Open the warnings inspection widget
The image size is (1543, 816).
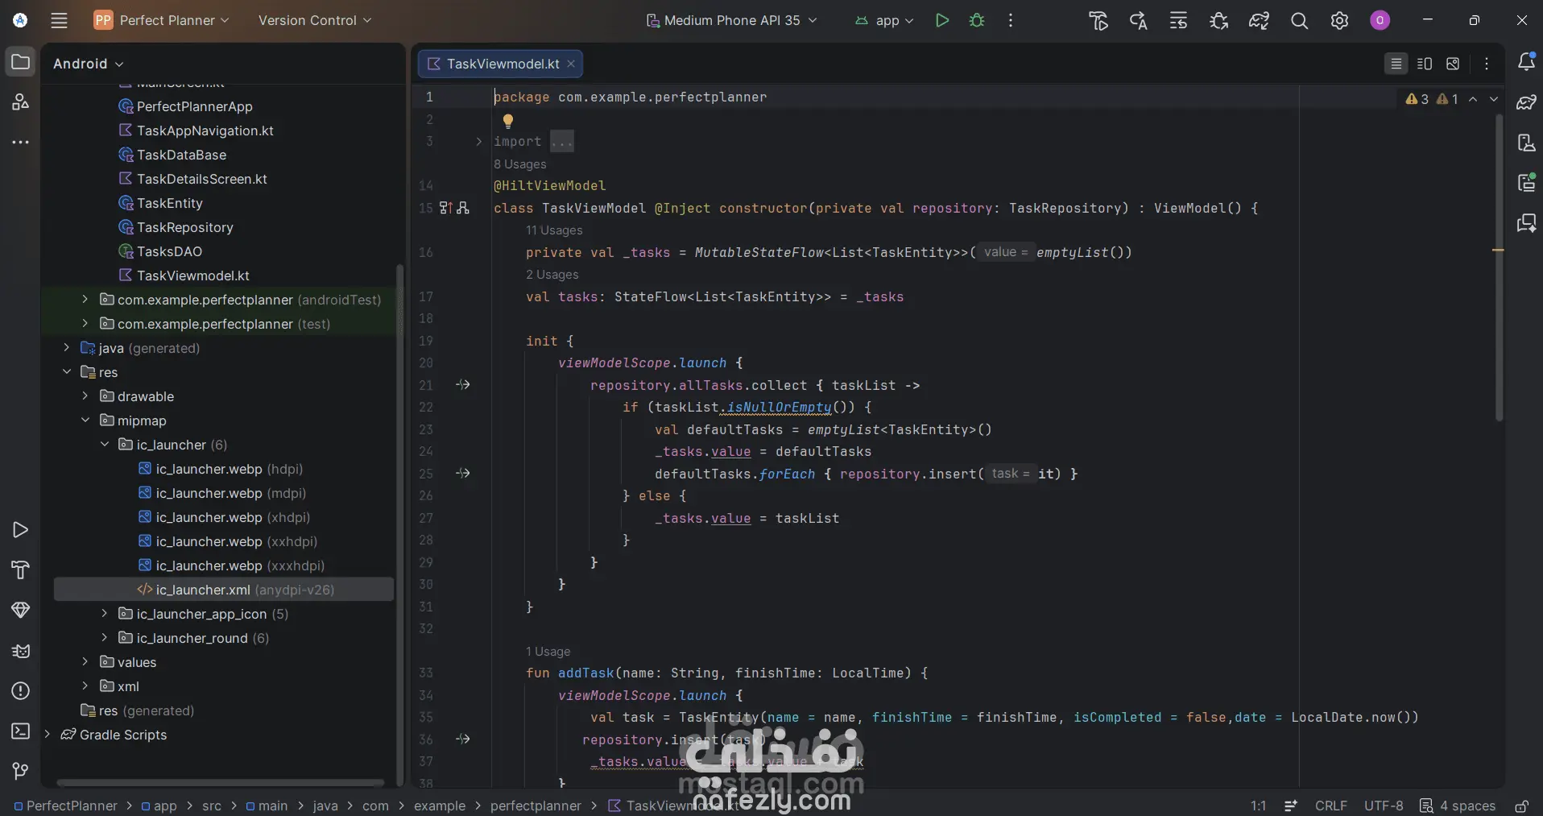pos(1432,99)
